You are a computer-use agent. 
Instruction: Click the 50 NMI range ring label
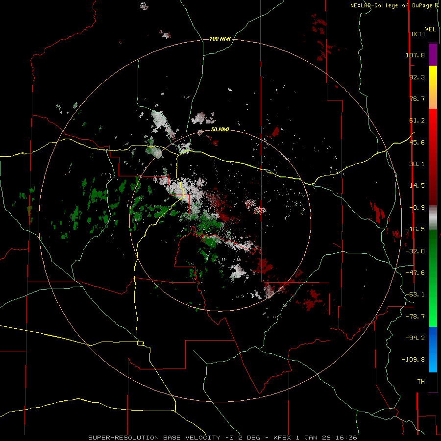220,129
